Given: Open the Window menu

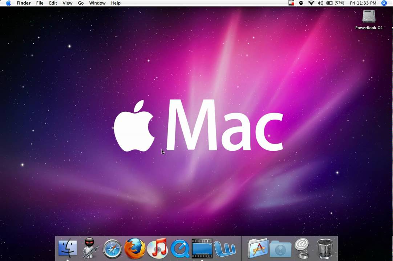Looking at the screenshot, I should tap(97, 3).
